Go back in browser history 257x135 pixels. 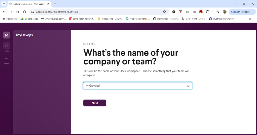[4, 12]
